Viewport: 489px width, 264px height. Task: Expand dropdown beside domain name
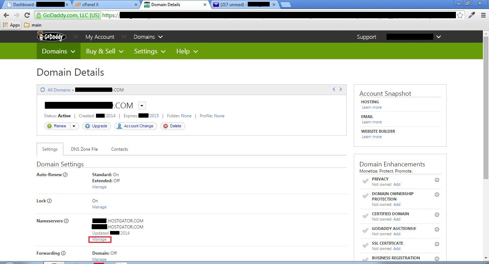point(142,105)
